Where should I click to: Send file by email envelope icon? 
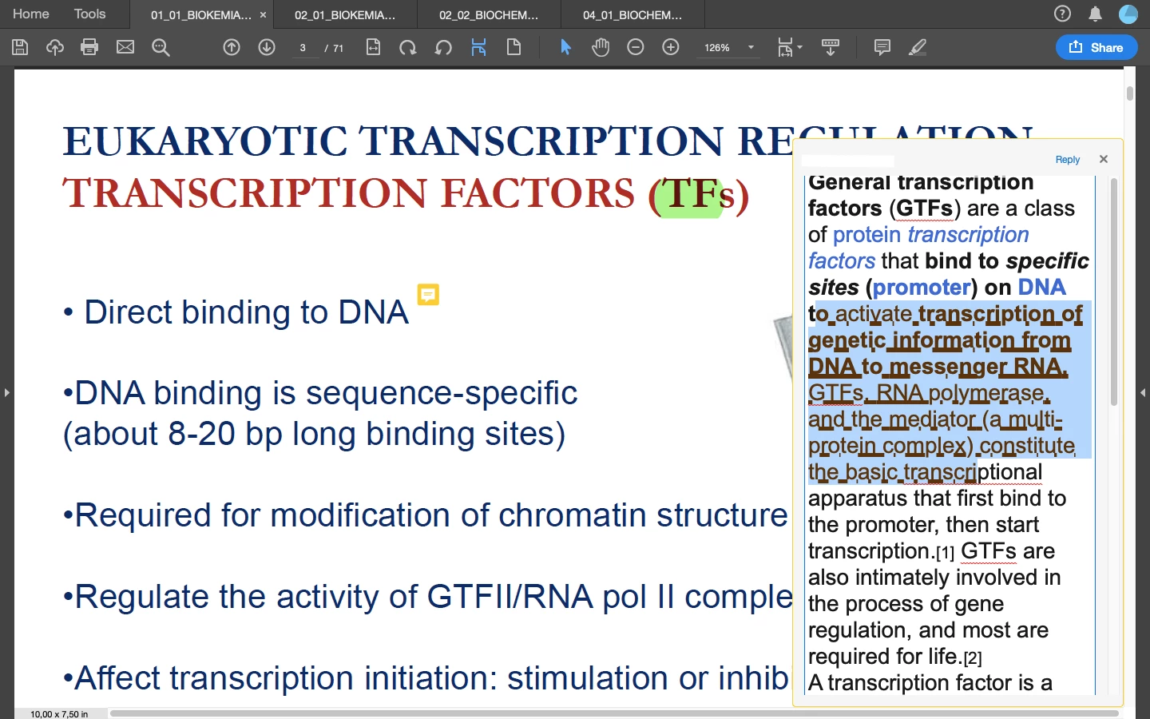click(x=125, y=47)
